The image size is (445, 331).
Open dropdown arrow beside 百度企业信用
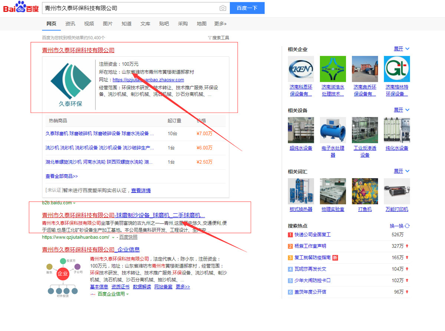[x=128, y=294]
